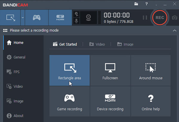Choose the Fullscreen recording tile
The height and width of the screenshot is (122, 179).
pos(110,70)
